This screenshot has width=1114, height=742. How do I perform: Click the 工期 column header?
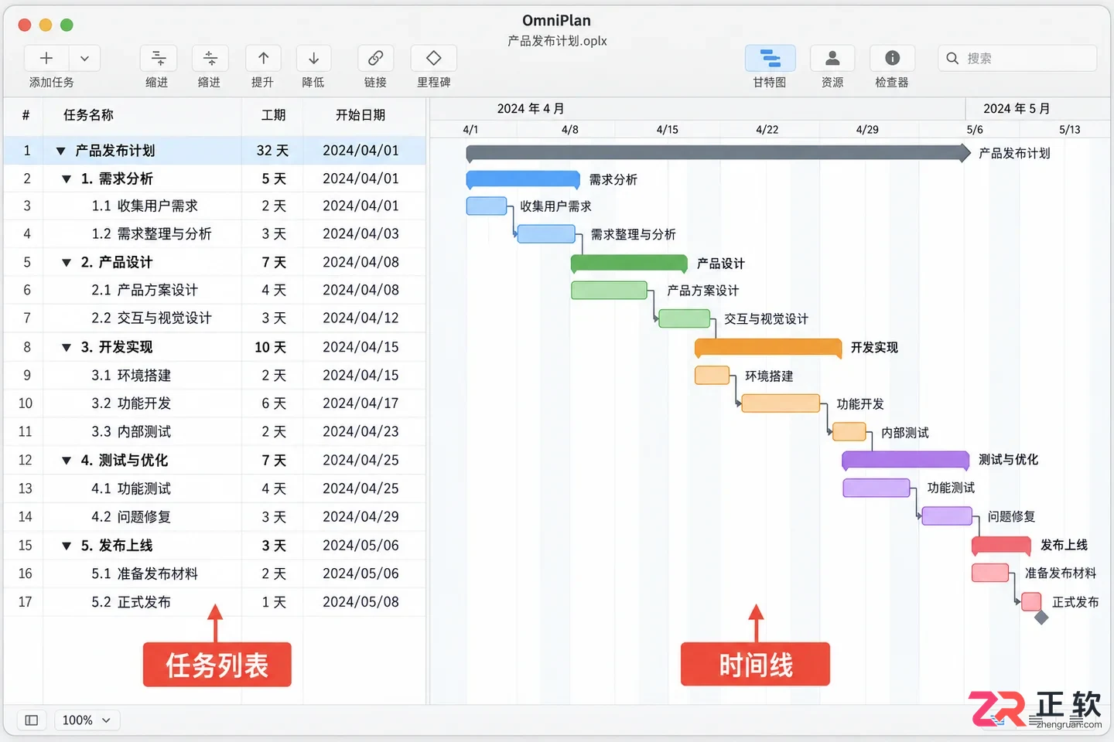pyautogui.click(x=273, y=115)
